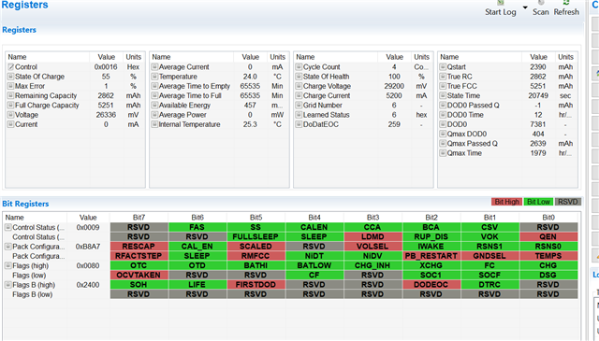The image size is (599, 341).
Task: Click the icon beside True FCC
Action: coord(443,86)
